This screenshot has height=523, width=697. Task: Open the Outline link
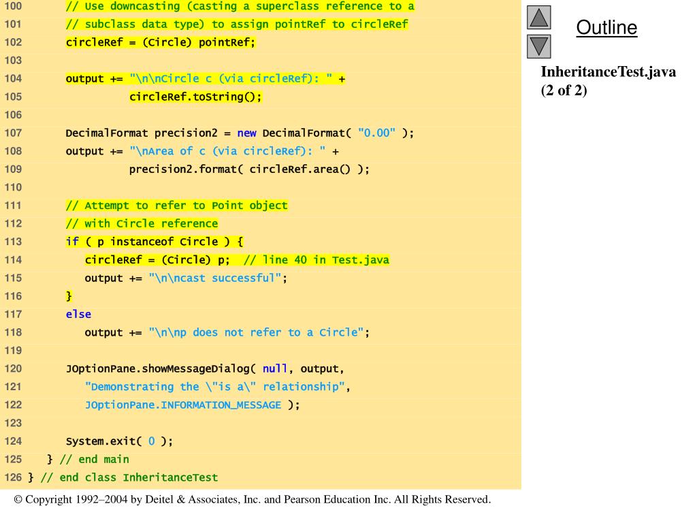606,27
